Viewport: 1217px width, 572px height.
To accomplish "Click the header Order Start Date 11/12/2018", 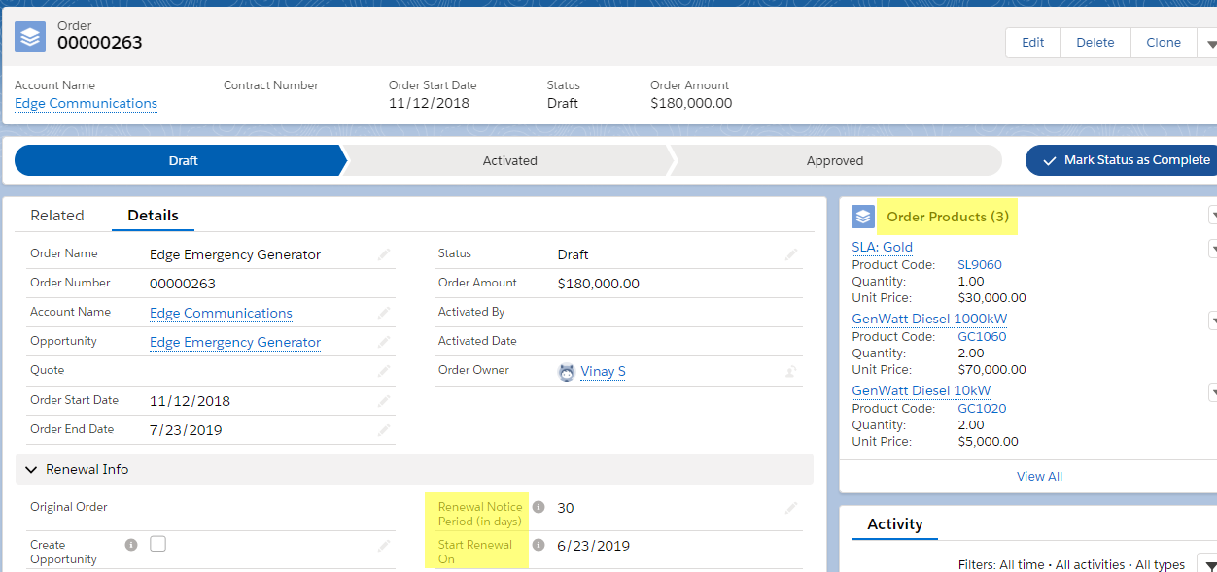I will (429, 103).
